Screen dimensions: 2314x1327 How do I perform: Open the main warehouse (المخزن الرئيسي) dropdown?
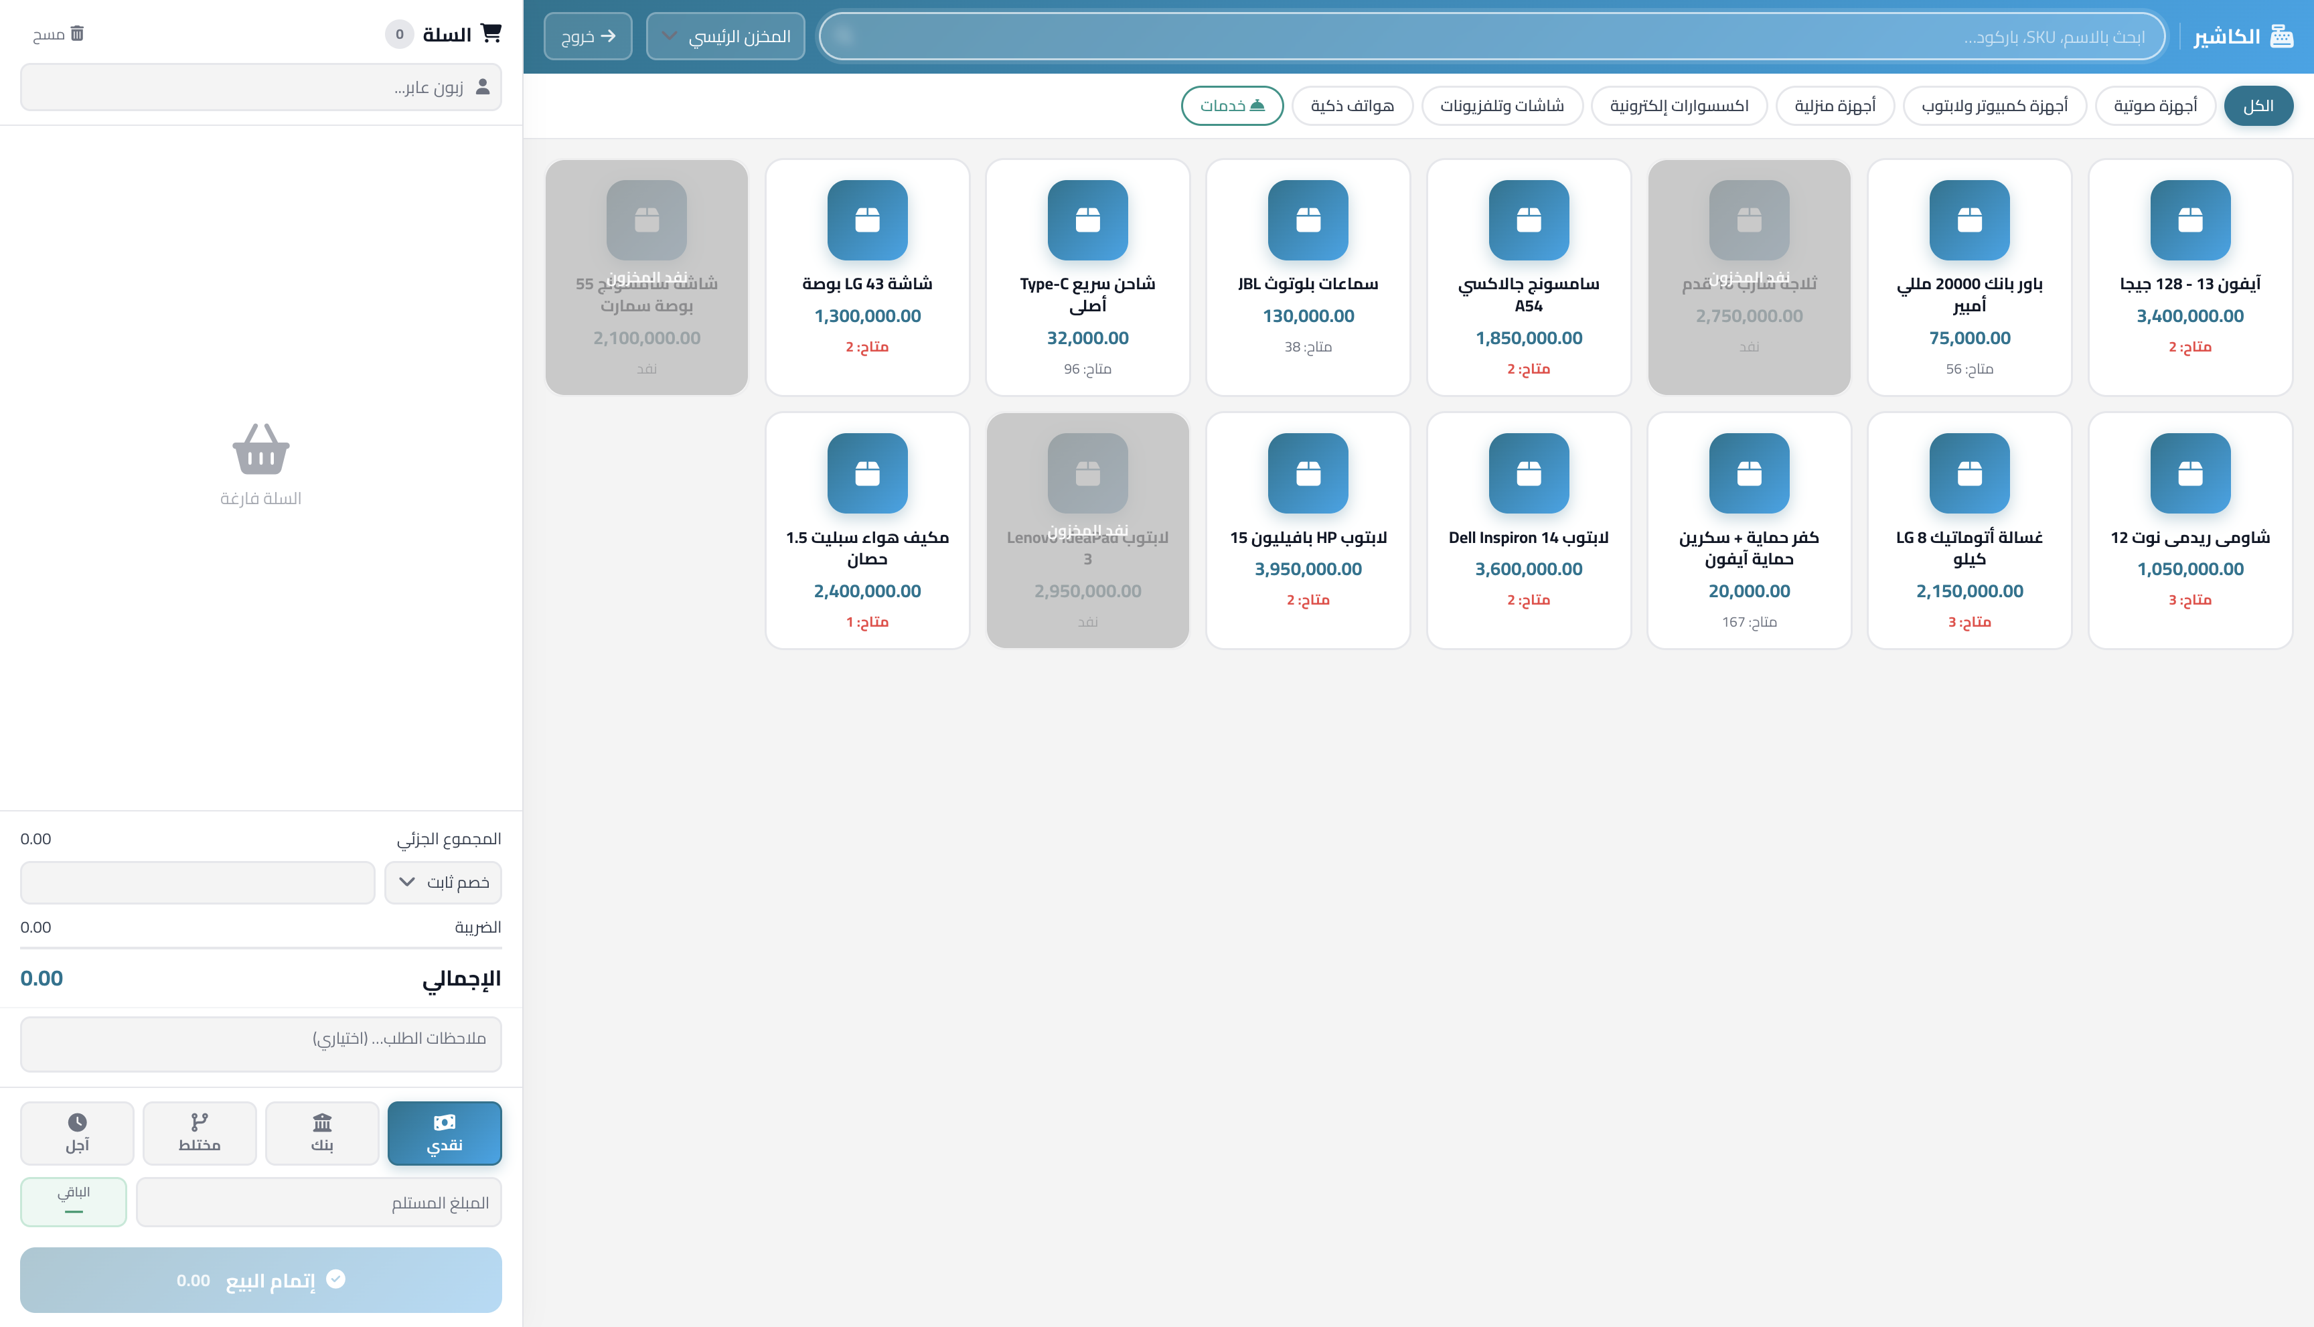(x=725, y=36)
